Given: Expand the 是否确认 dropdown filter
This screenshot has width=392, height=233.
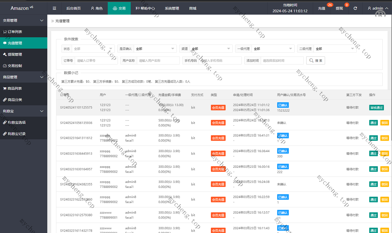Looking at the screenshot, I should click(155, 49).
